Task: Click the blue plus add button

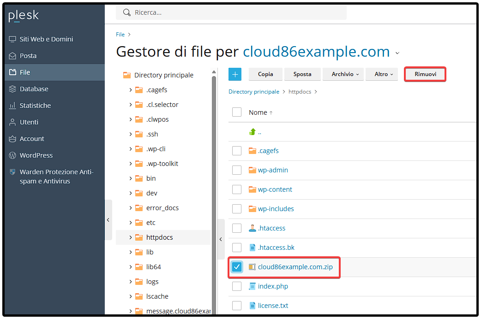Action: (x=235, y=74)
